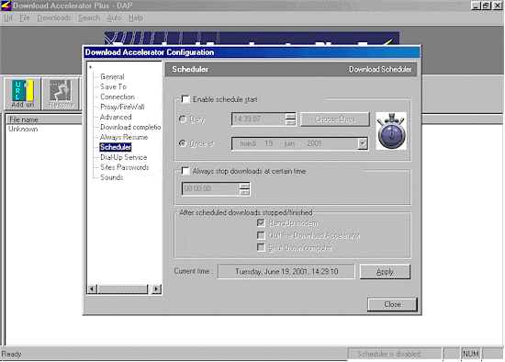The image size is (505, 362).
Task: Restore the DAP main window size
Action: pyautogui.click(x=486, y=6)
